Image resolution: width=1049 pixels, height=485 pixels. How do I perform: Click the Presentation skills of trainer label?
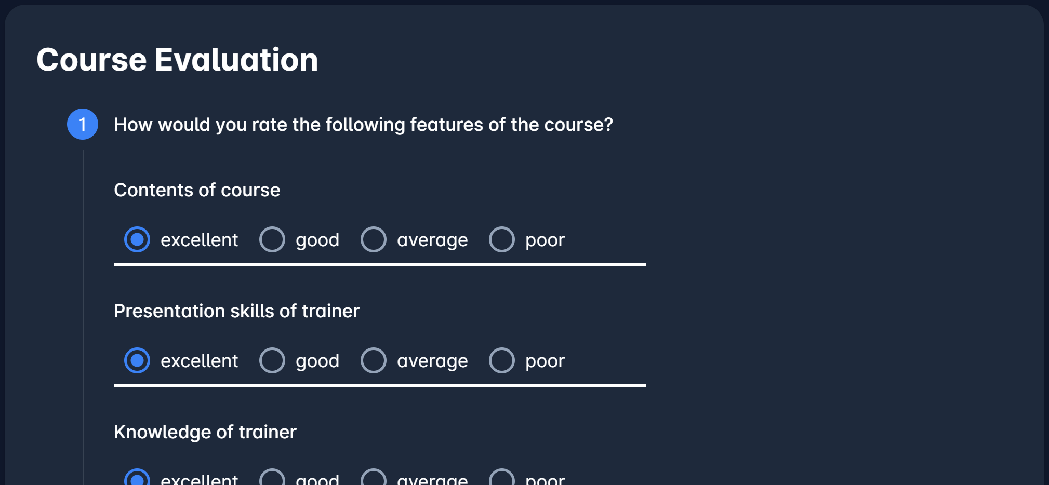(x=236, y=311)
